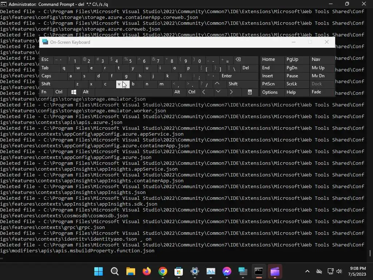Click the Windows logo key on the On-Screen Keyboard

(x=74, y=92)
